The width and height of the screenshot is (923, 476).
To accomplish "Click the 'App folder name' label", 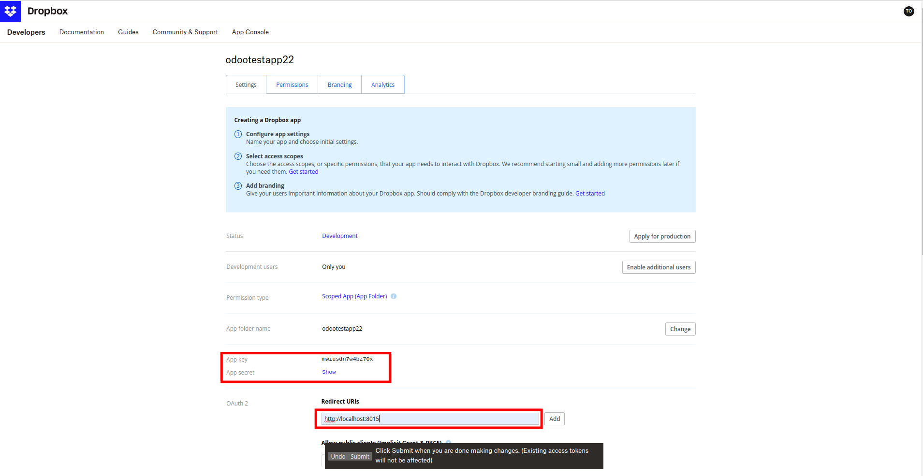I will [x=249, y=329].
